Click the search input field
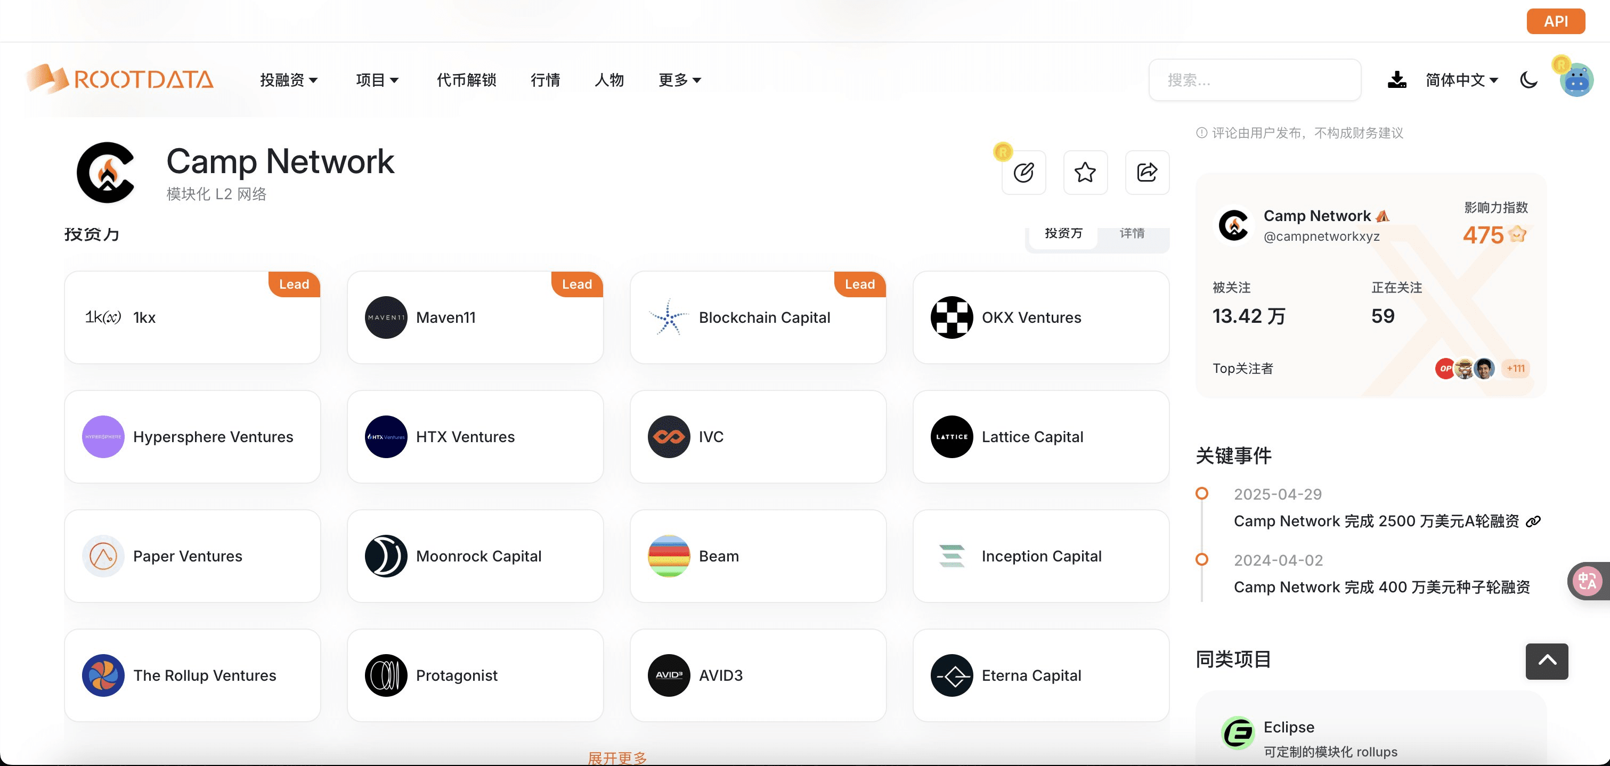Screen dimensions: 1610x766 pyautogui.click(x=1254, y=80)
